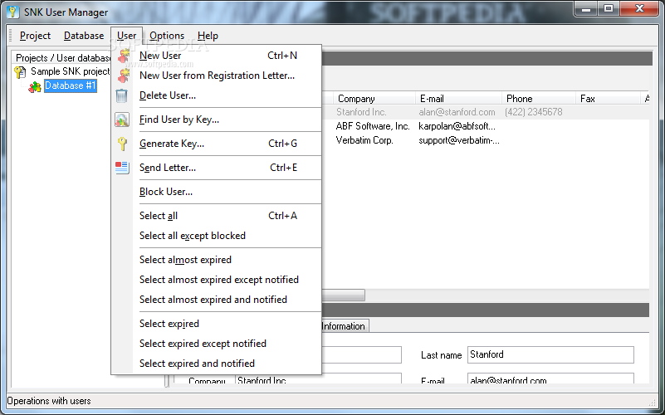Click the Database #1 users icon
Image resolution: width=665 pixels, height=415 pixels.
pyautogui.click(x=35, y=86)
